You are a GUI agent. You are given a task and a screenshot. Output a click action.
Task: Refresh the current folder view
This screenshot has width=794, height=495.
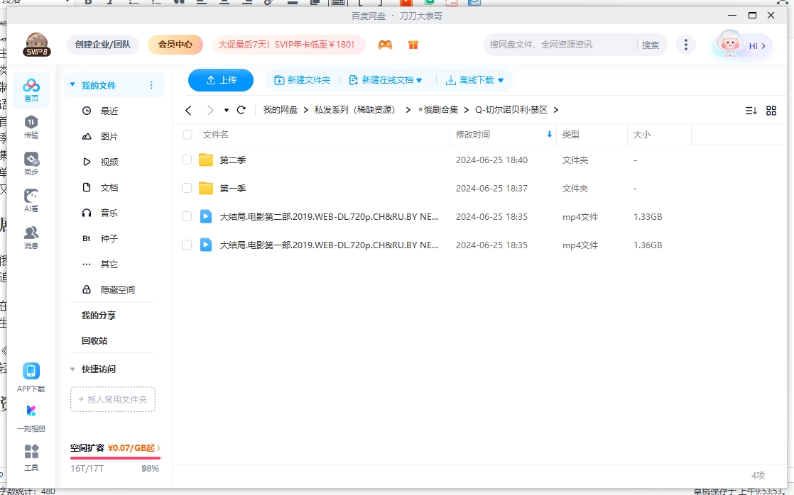[241, 110]
